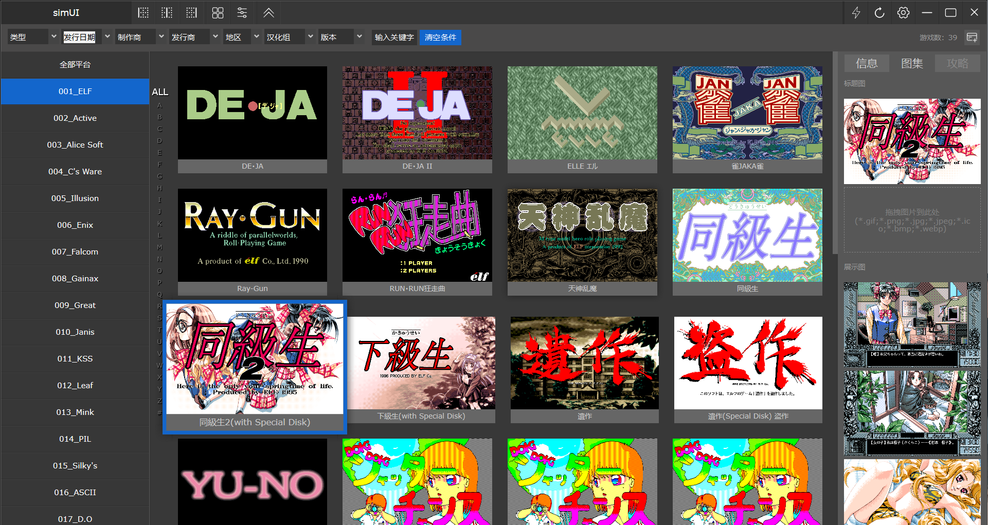This screenshot has height=525, width=988.
Task: Click the 标题图 title image in the info panel
Action: [912, 141]
